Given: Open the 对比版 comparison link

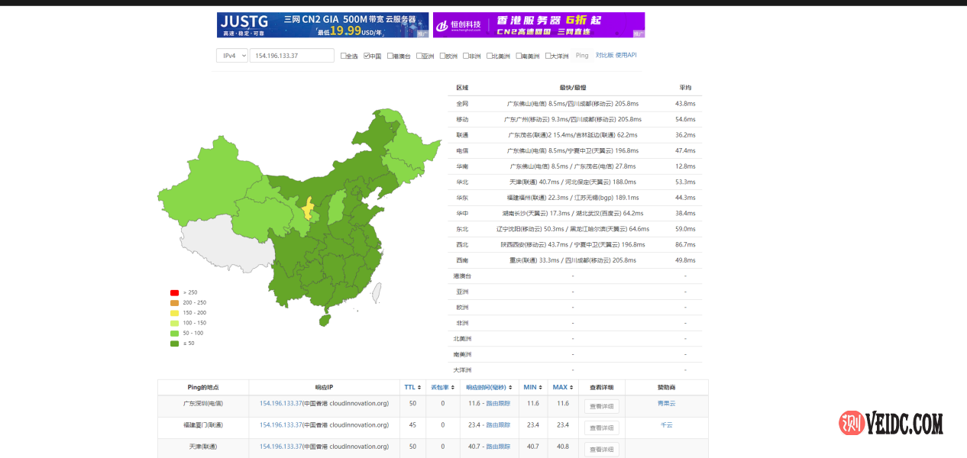Looking at the screenshot, I should pyautogui.click(x=604, y=55).
